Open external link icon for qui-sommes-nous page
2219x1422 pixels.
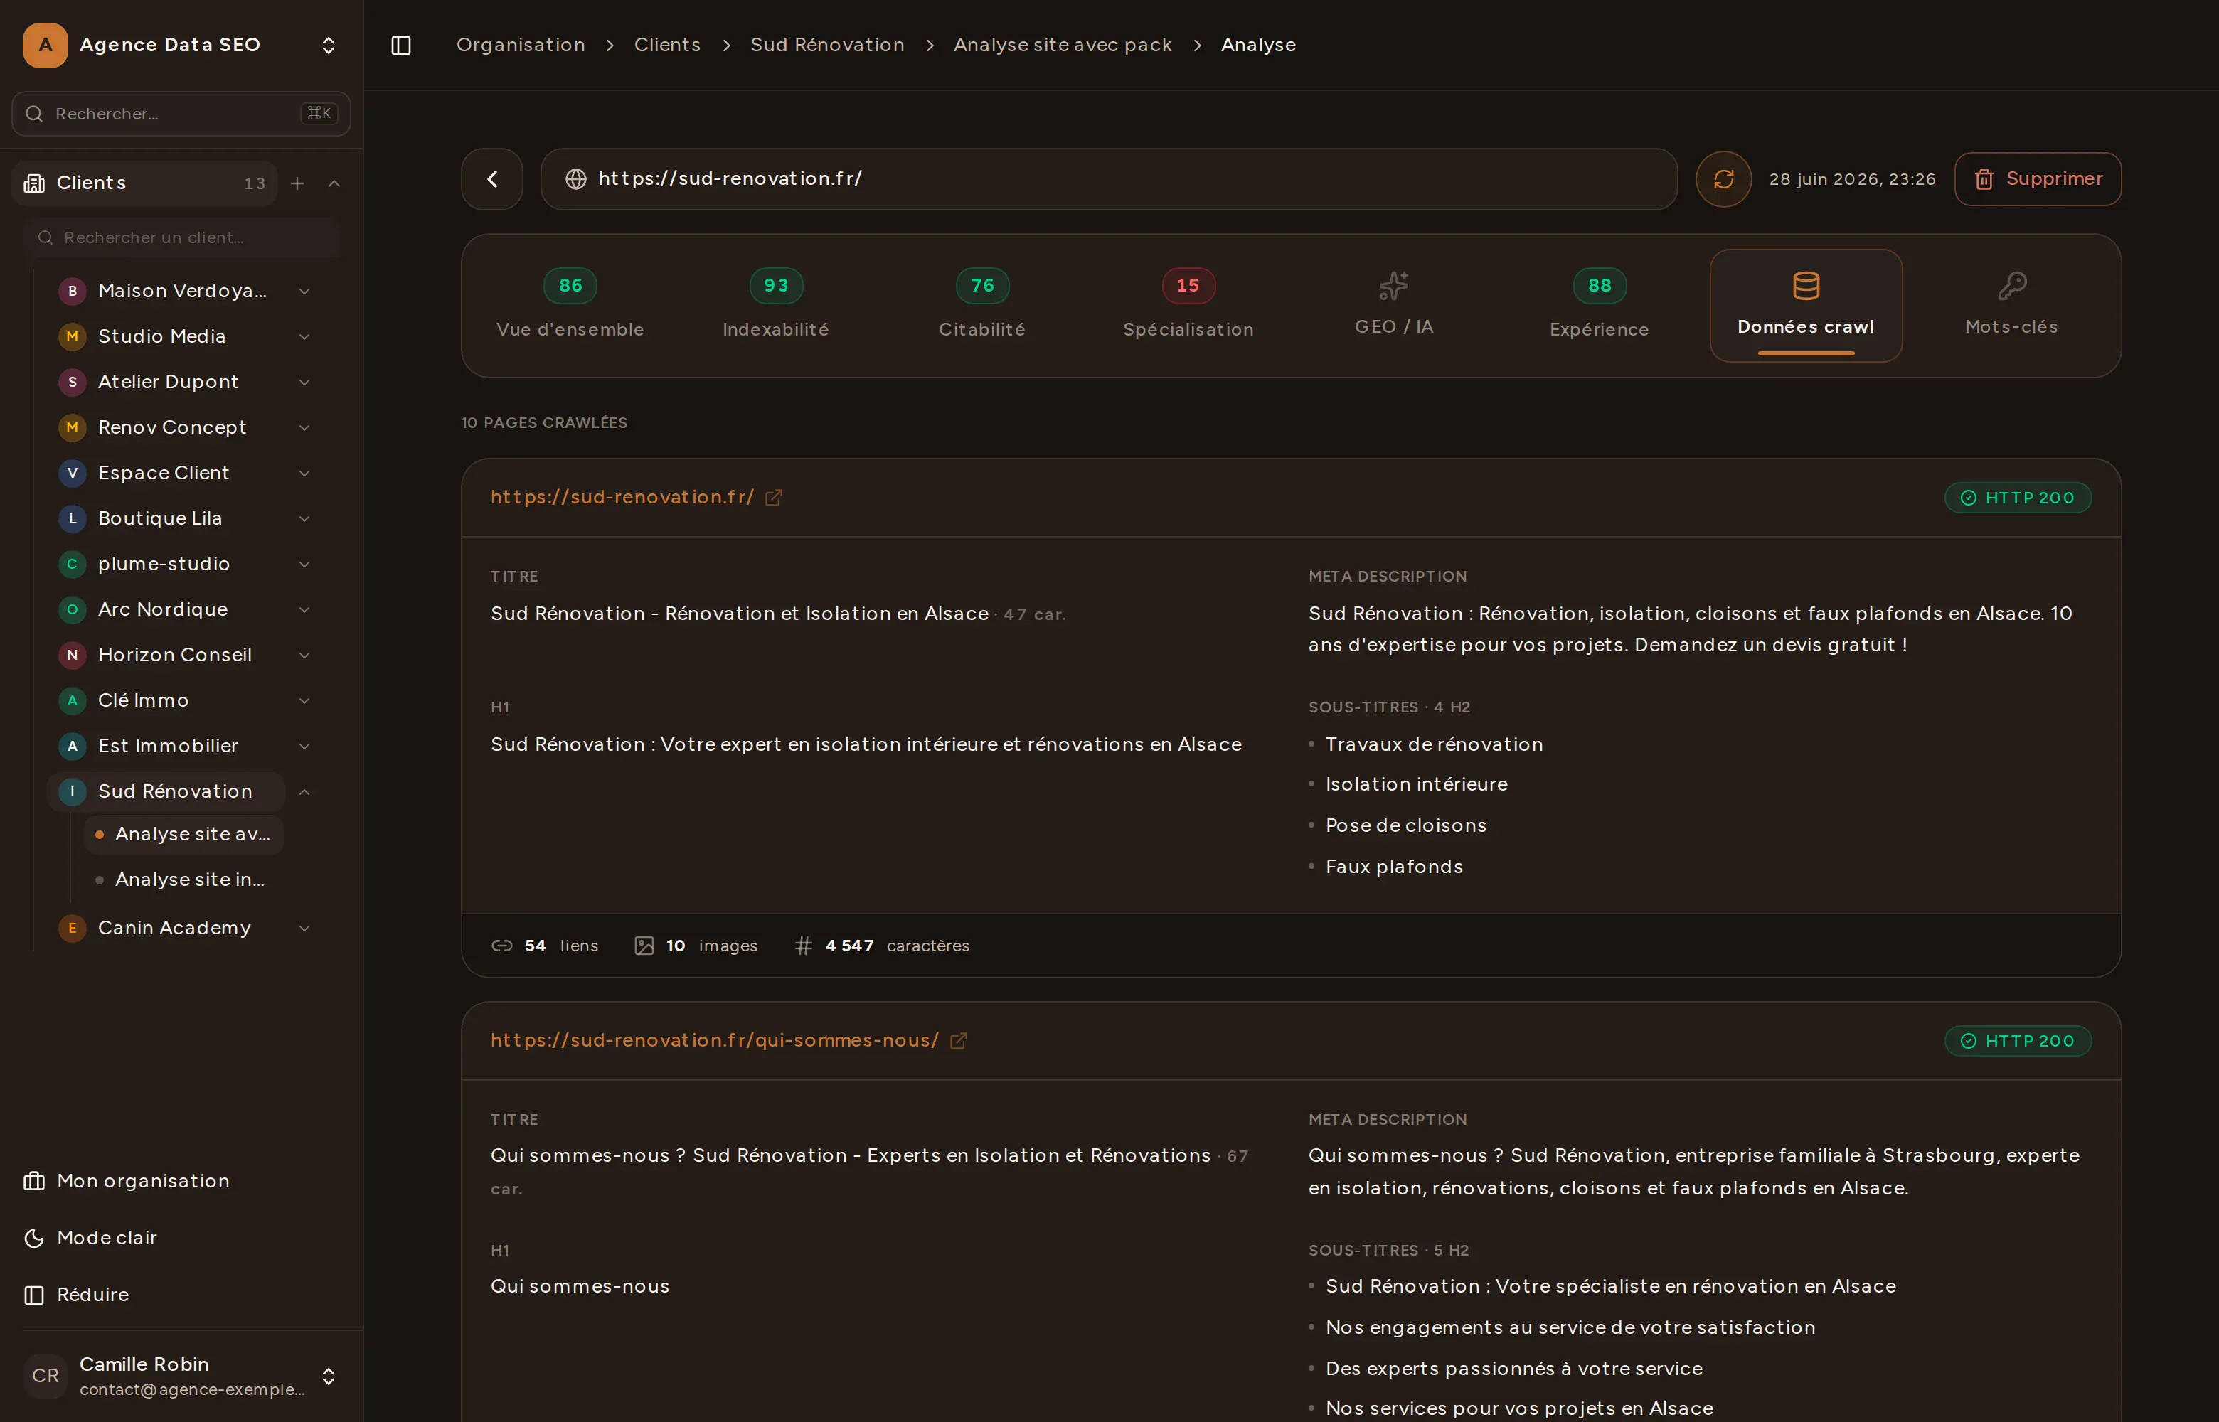pyautogui.click(x=959, y=1041)
